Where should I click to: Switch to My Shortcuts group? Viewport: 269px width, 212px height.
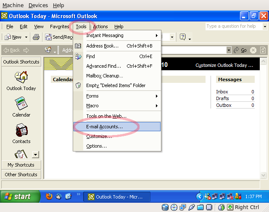tap(21, 165)
